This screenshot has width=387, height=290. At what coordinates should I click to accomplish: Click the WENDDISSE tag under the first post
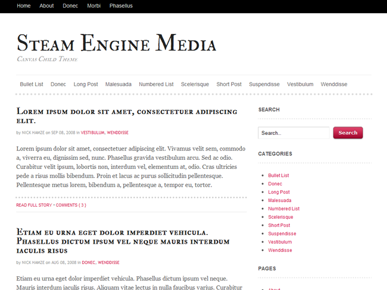(118, 133)
